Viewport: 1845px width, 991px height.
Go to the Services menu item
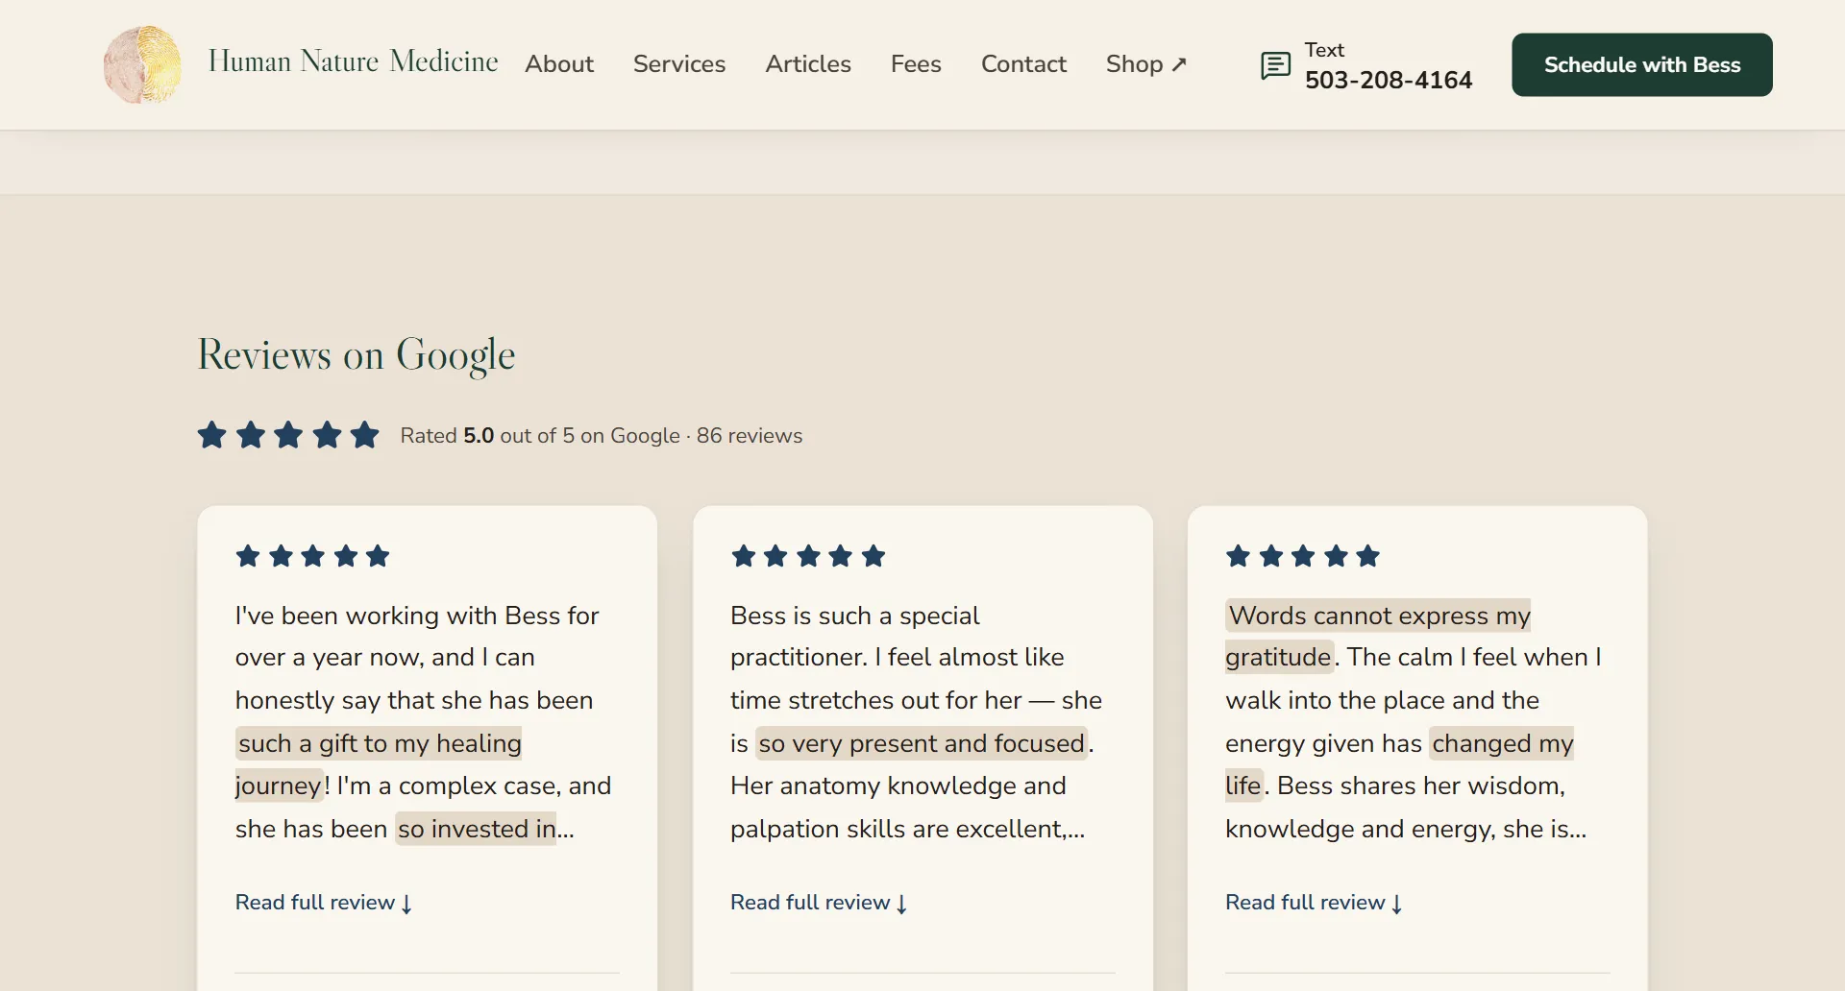coord(679,64)
